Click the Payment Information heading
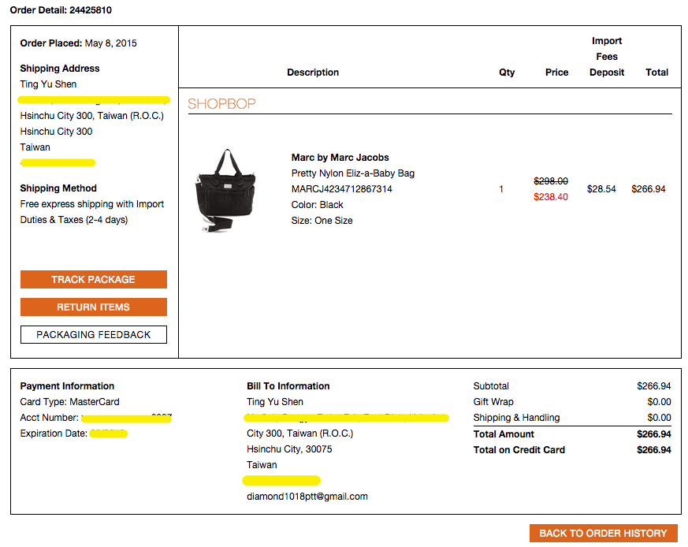688x547 pixels. pos(67,386)
